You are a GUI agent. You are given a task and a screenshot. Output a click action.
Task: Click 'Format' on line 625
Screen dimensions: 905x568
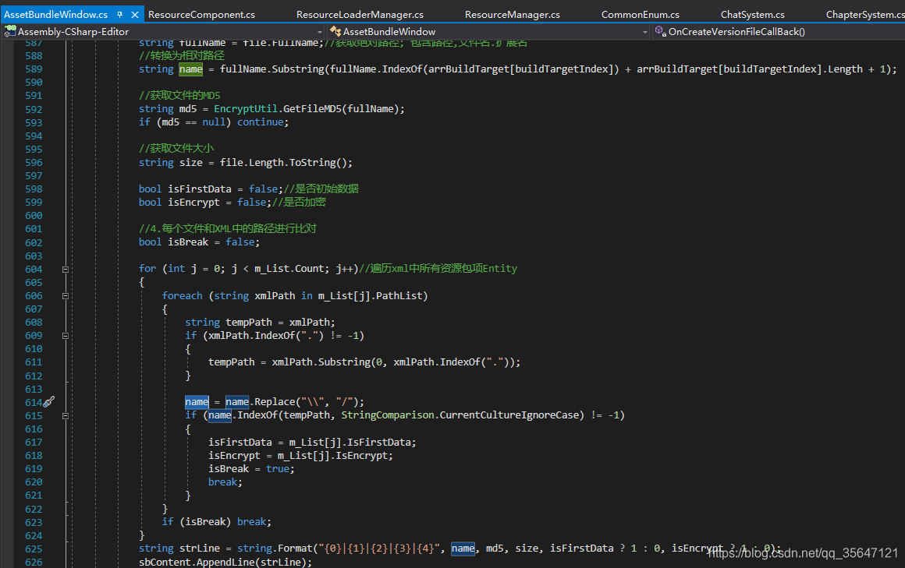click(295, 549)
